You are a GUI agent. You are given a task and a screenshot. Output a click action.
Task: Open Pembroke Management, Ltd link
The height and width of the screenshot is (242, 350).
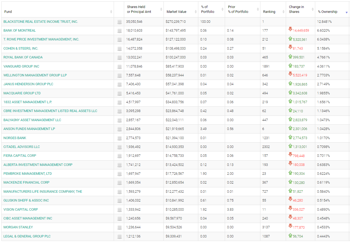(28, 174)
